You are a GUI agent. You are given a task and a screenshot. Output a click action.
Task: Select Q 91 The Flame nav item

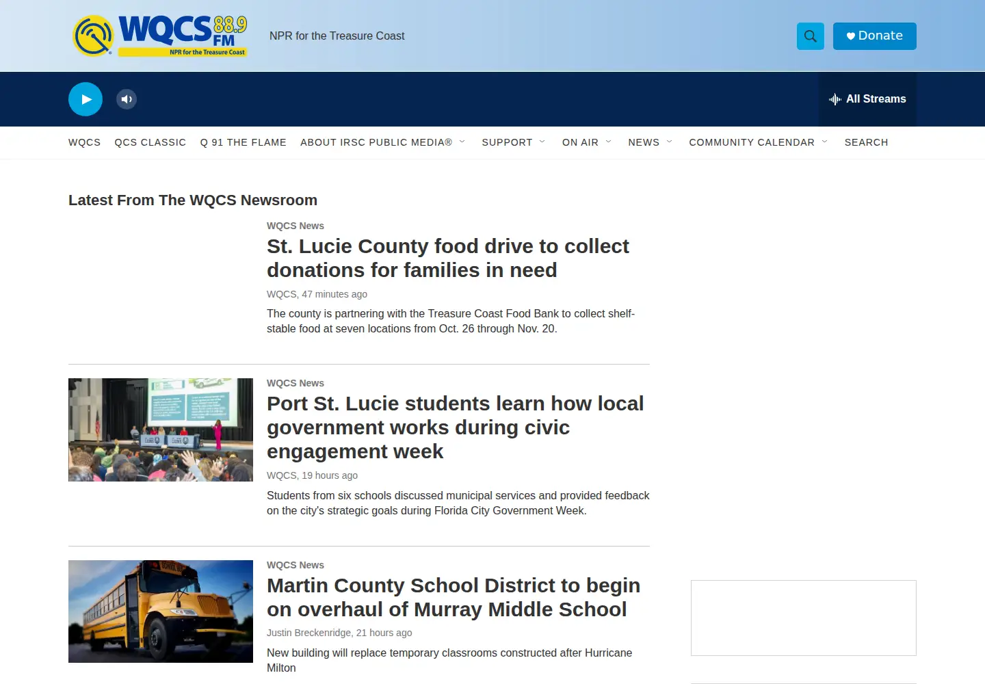point(244,142)
